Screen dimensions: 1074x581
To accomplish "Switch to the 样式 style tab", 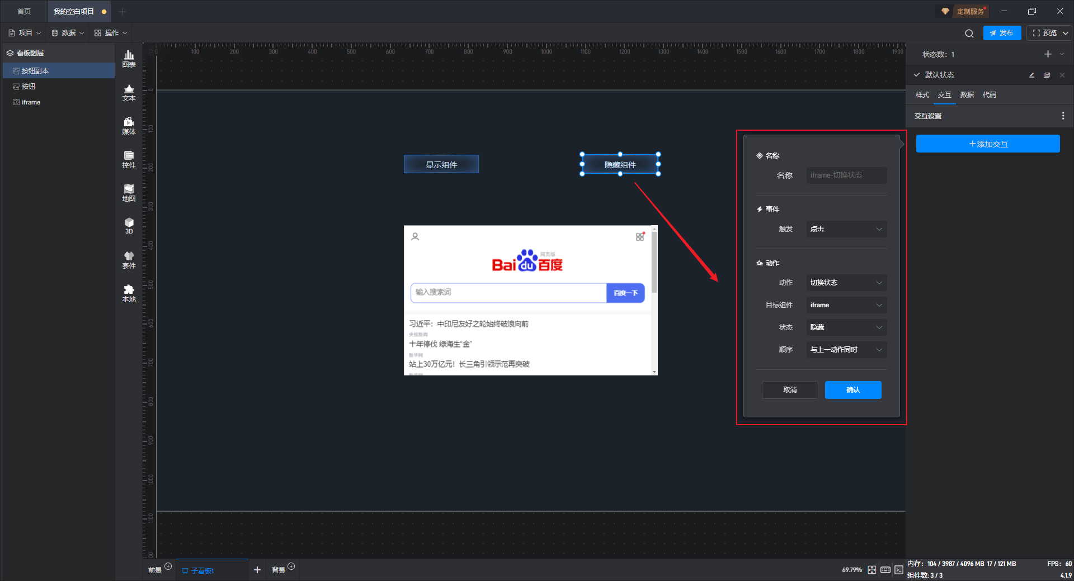I will [922, 95].
